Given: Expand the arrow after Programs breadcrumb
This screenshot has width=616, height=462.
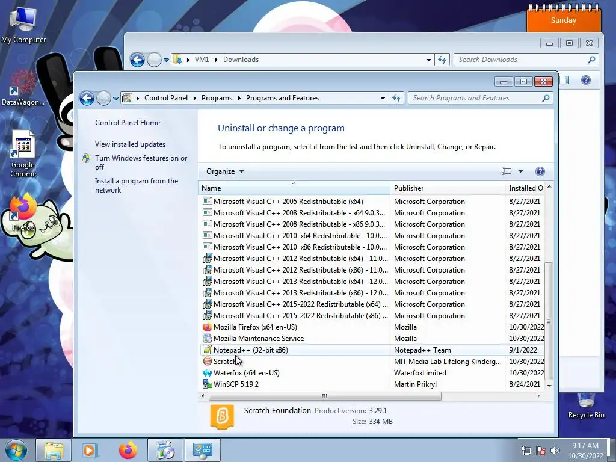Looking at the screenshot, I should 239,98.
